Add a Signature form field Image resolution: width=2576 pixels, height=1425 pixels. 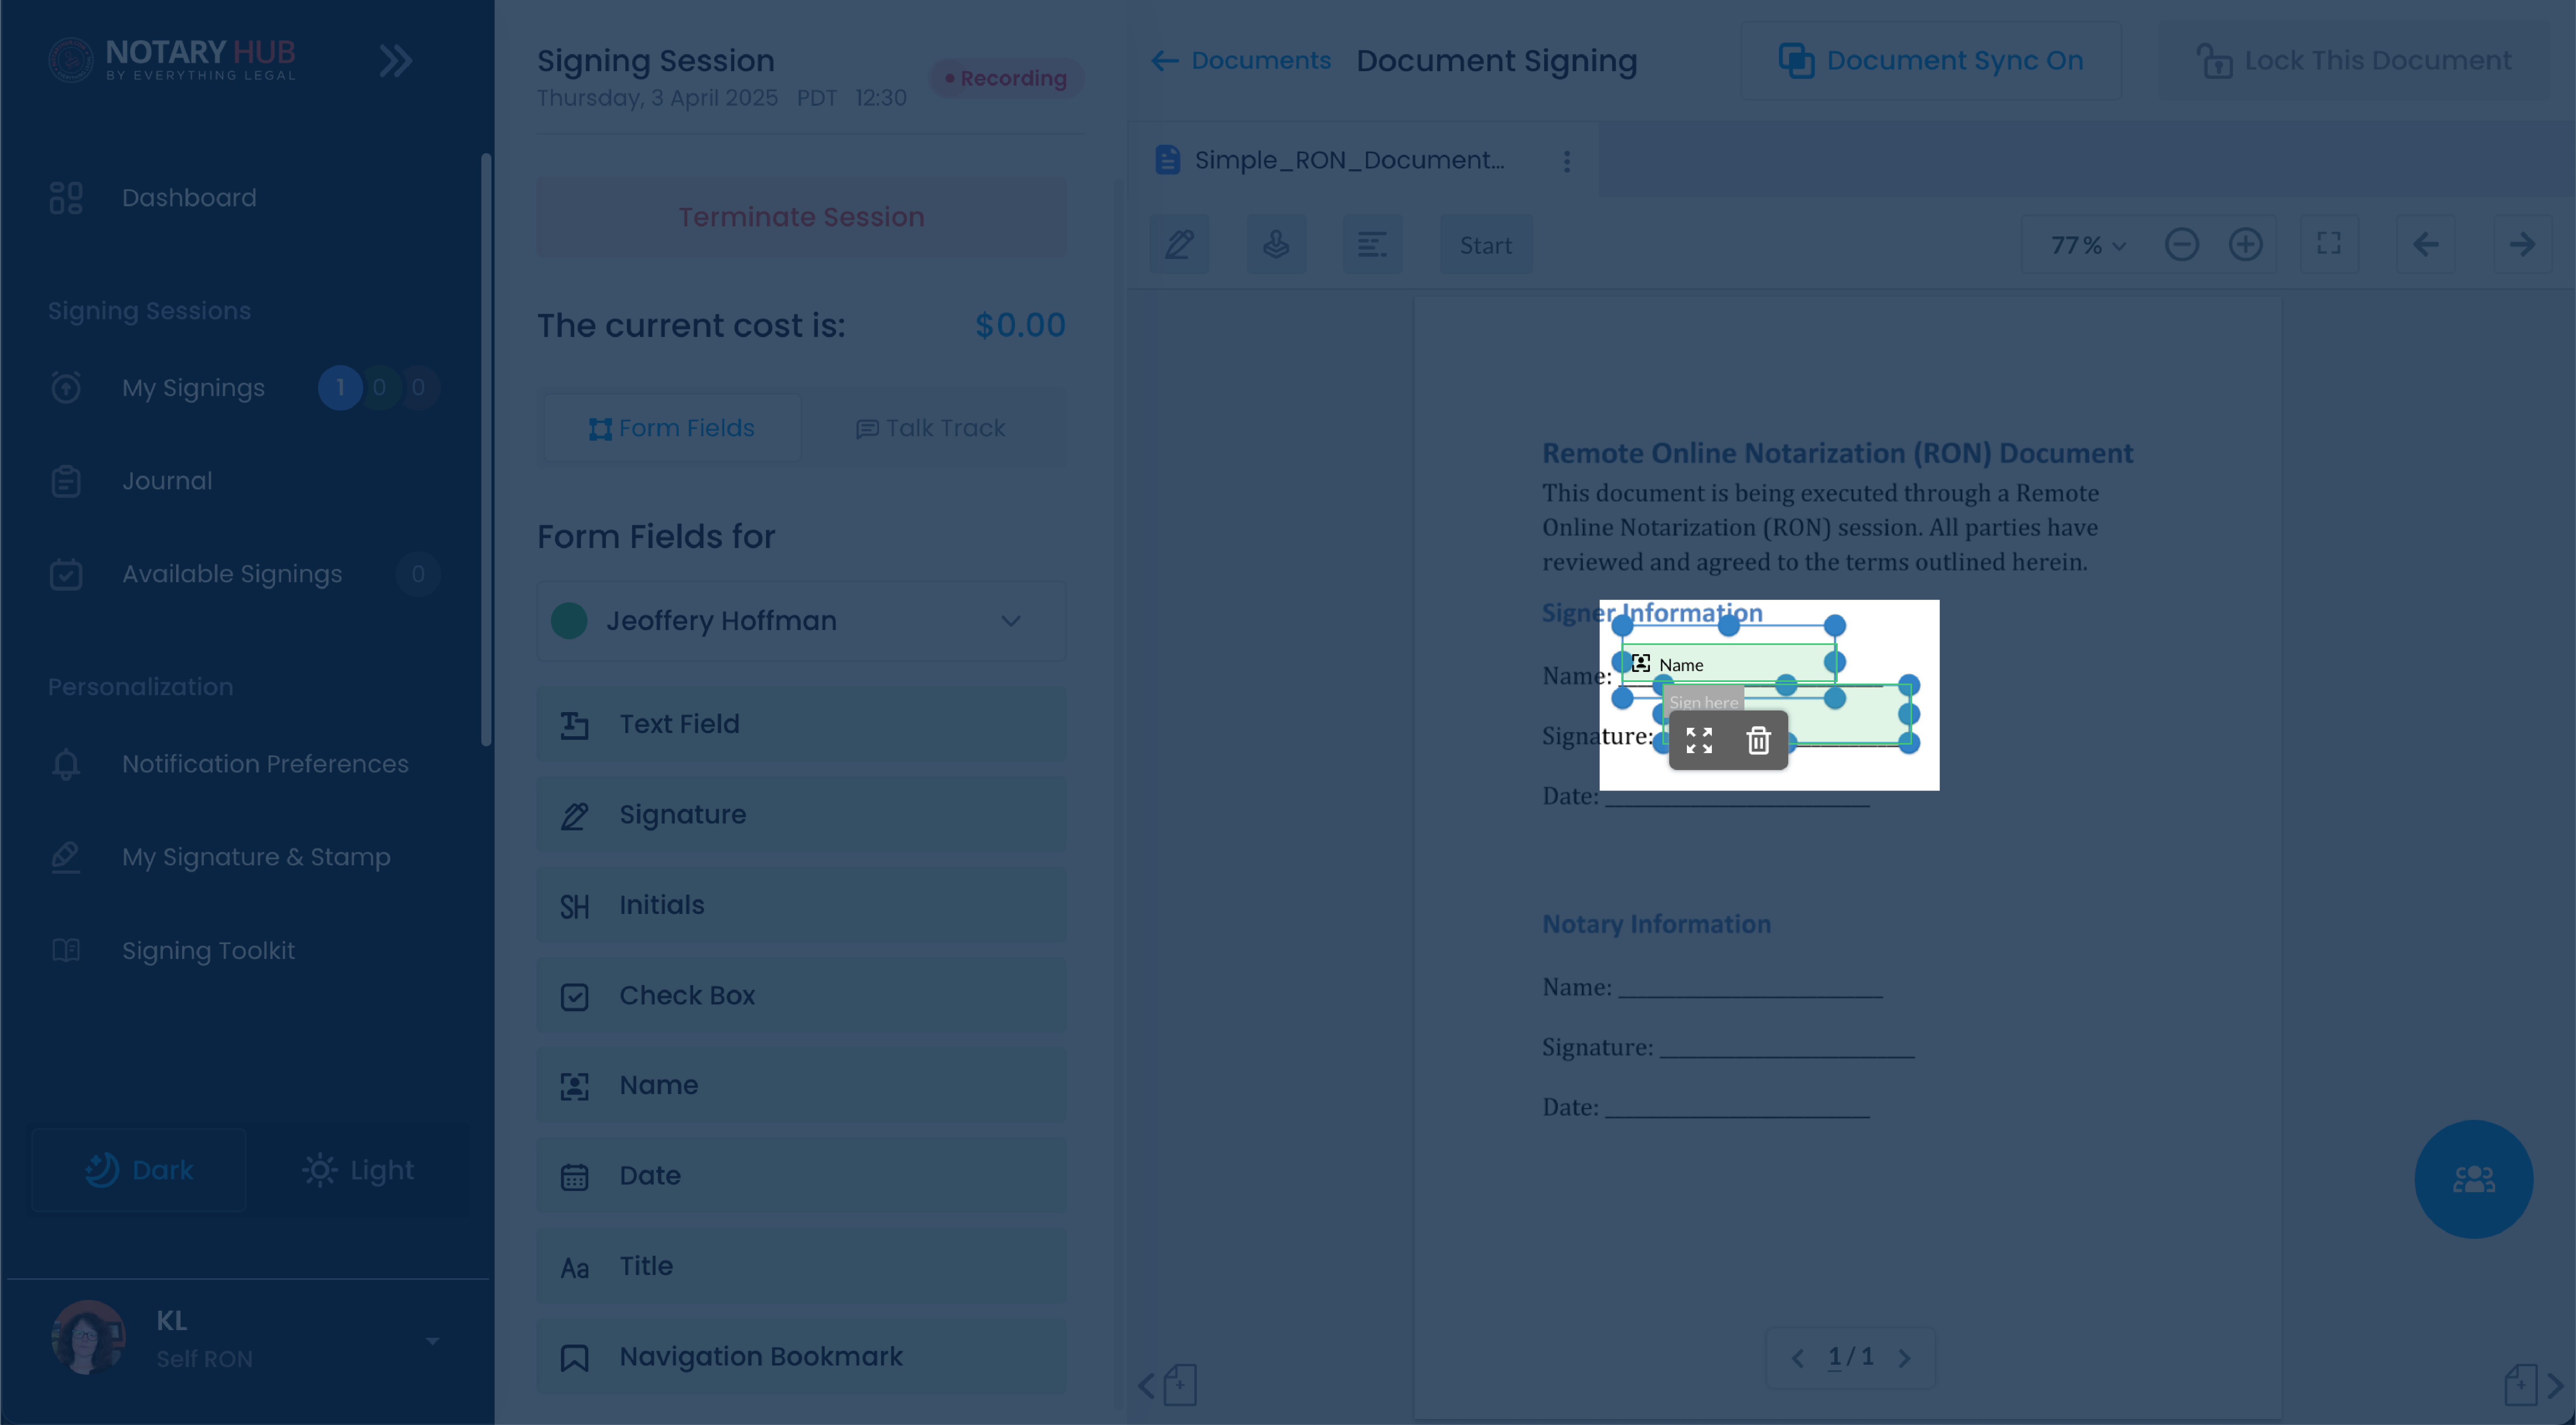click(801, 815)
